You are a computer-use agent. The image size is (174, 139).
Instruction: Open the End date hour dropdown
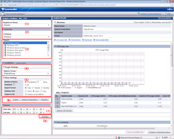[35, 113]
